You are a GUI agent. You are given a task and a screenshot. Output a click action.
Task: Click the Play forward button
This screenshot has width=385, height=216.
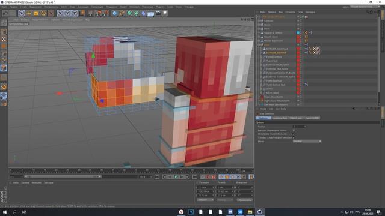click(176, 177)
